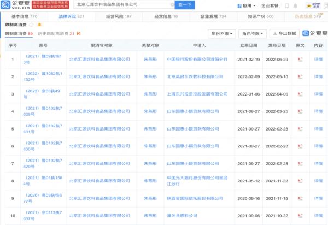The image size is (328, 225).
Task: Expand the 年份不限 year filter dropdown
Action: pos(222,34)
